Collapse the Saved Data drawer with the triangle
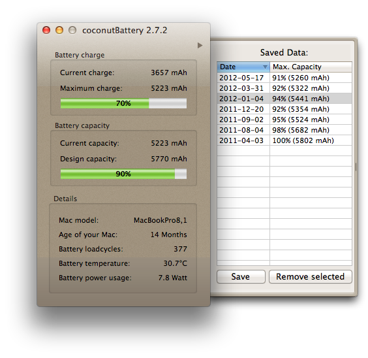Image resolution: width=368 pixels, height=358 pixels. click(200, 45)
